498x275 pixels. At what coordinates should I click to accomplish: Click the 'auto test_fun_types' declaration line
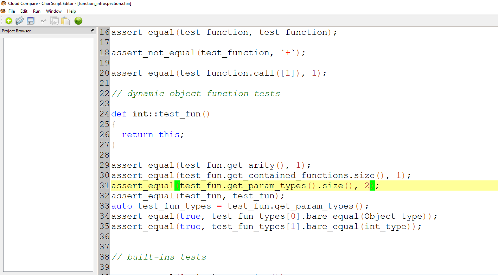click(x=240, y=206)
